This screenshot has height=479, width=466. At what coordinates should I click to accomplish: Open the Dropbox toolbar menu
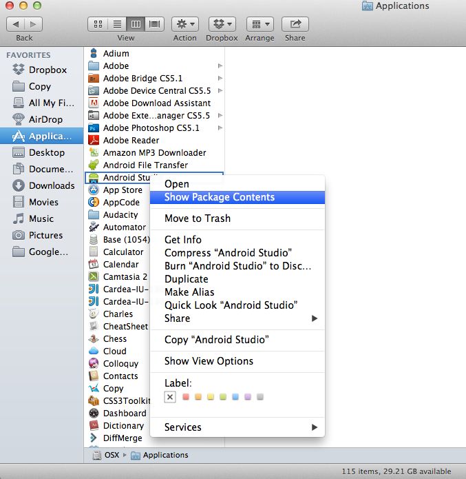tap(222, 24)
